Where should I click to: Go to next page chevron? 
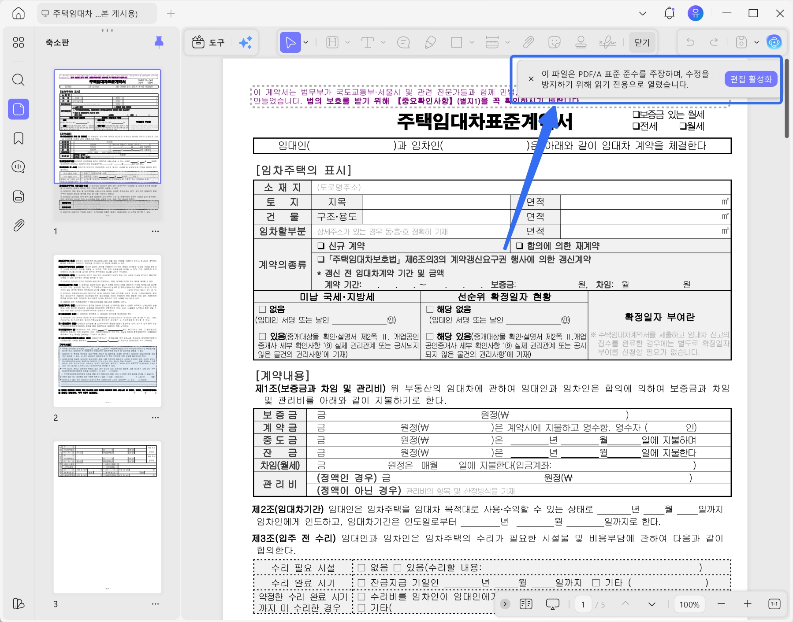(x=652, y=604)
